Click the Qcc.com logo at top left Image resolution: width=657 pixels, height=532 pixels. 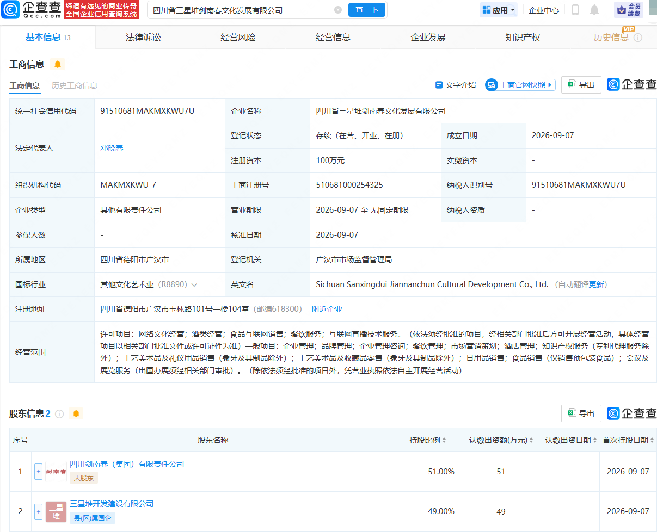click(31, 10)
